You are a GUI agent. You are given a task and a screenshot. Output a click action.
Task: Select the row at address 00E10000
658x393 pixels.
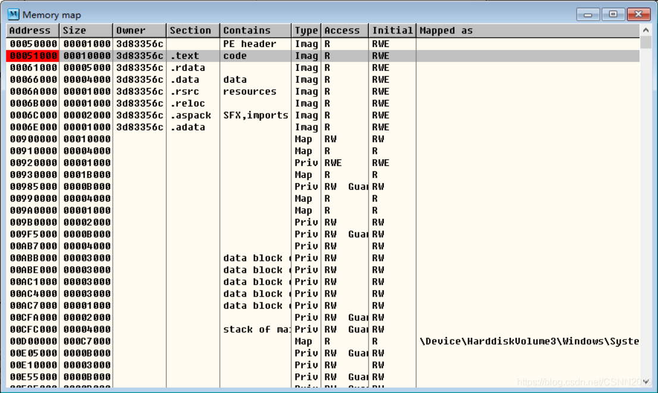(x=322, y=365)
